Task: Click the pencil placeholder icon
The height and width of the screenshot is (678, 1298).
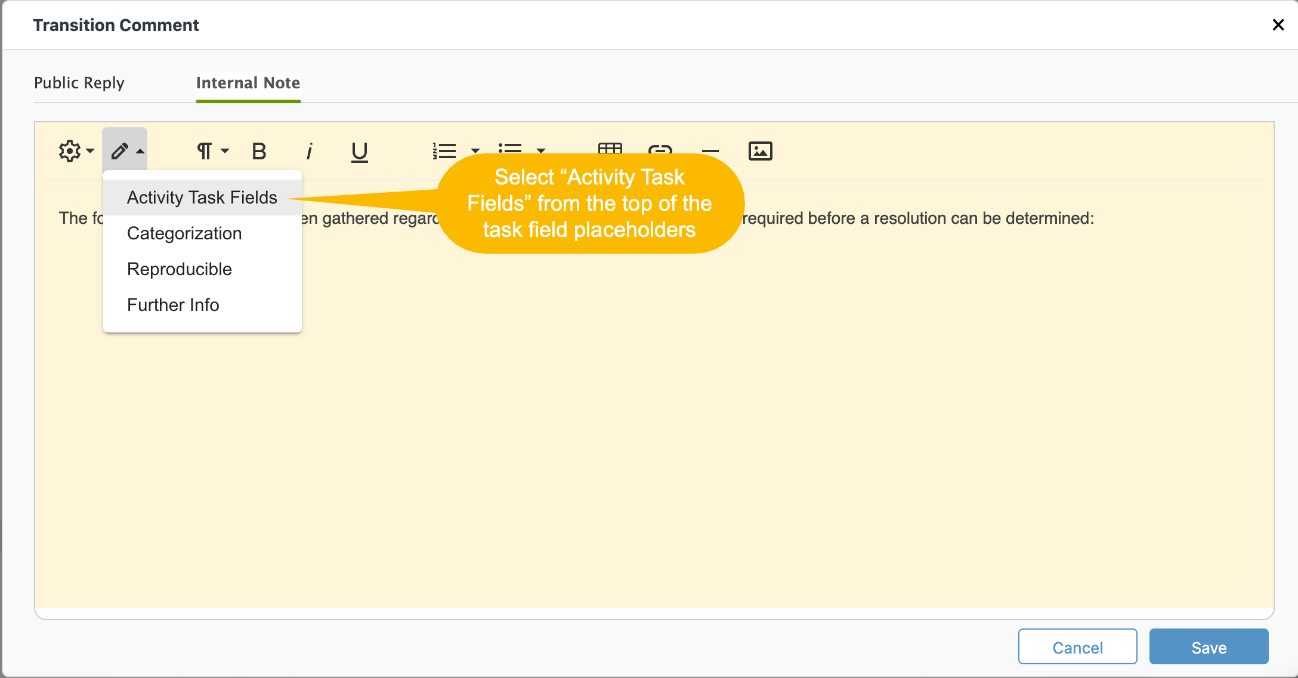Action: pos(119,151)
